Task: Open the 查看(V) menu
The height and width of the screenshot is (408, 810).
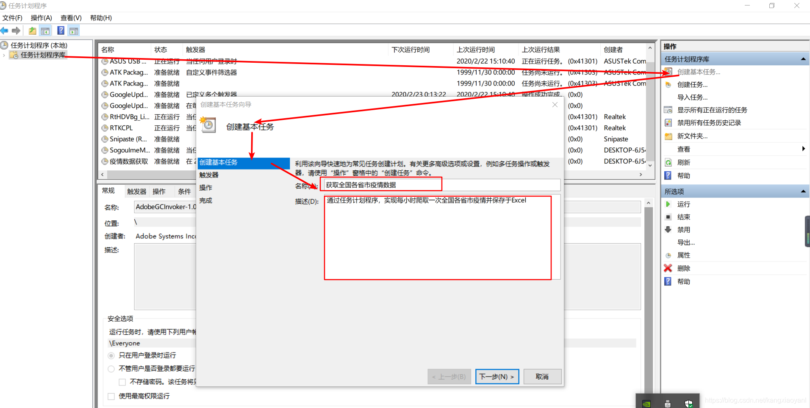Action: pyautogui.click(x=71, y=18)
